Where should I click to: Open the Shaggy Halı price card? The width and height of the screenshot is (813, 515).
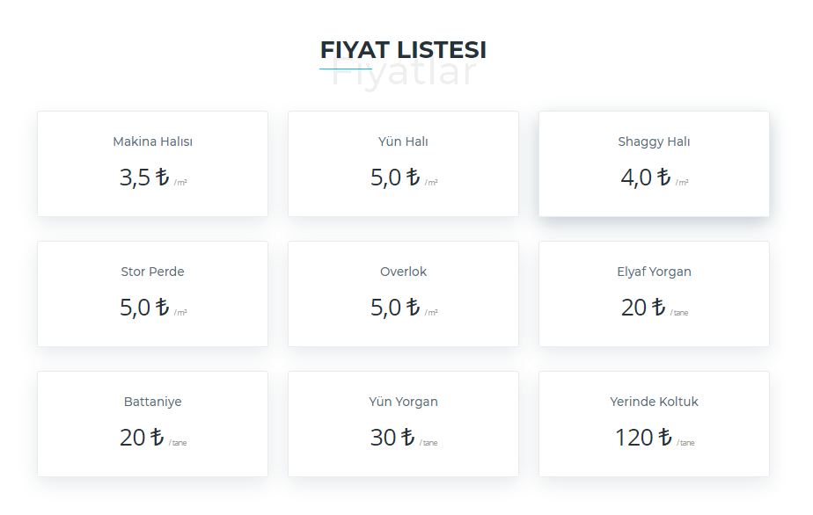(x=654, y=163)
